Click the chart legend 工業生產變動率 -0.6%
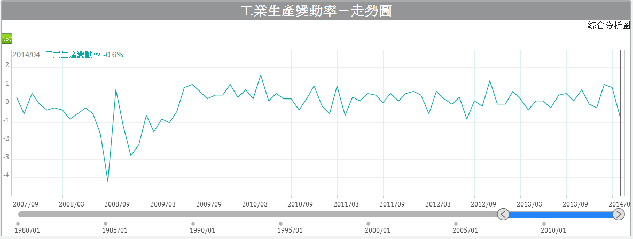The height and width of the screenshot is (239, 633). coord(84,55)
